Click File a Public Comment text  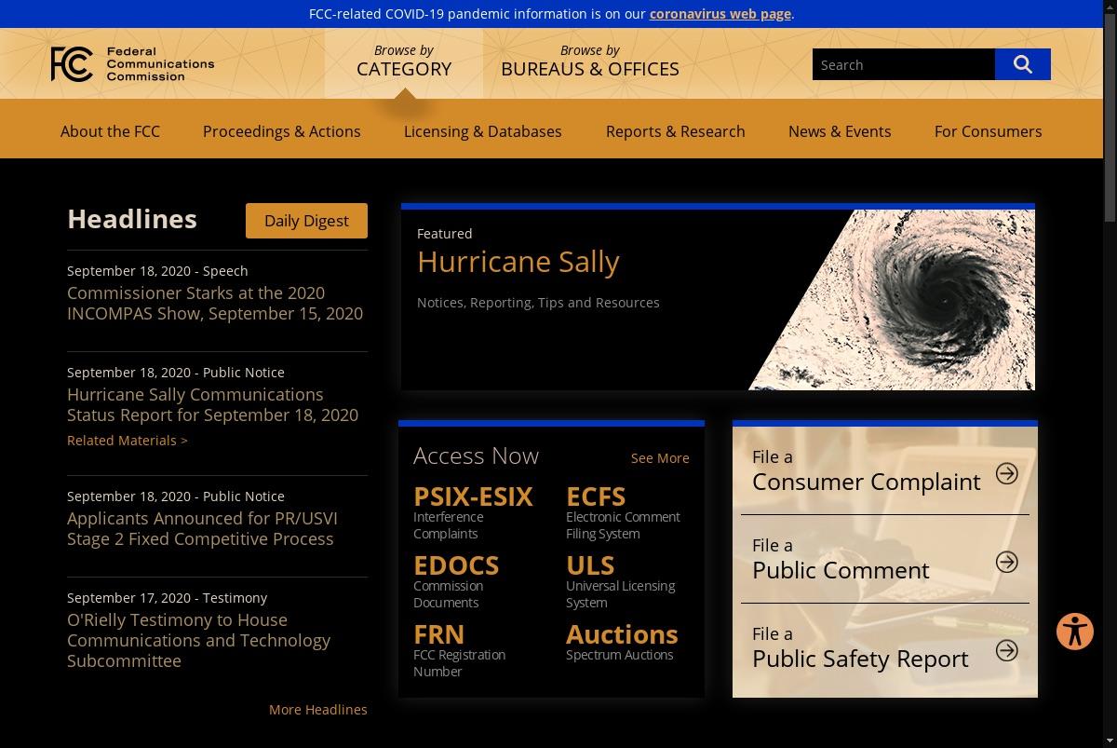(841, 559)
